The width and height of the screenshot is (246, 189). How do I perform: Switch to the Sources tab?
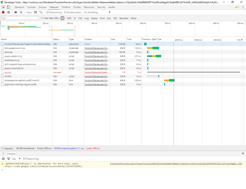pyautogui.click(x=42, y=7)
